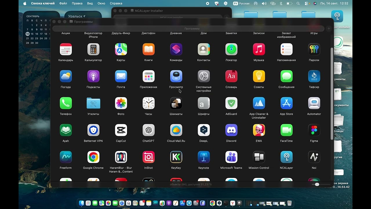The height and width of the screenshot is (209, 371).
Task: Open the Ayah app icon
Action: [66, 130]
